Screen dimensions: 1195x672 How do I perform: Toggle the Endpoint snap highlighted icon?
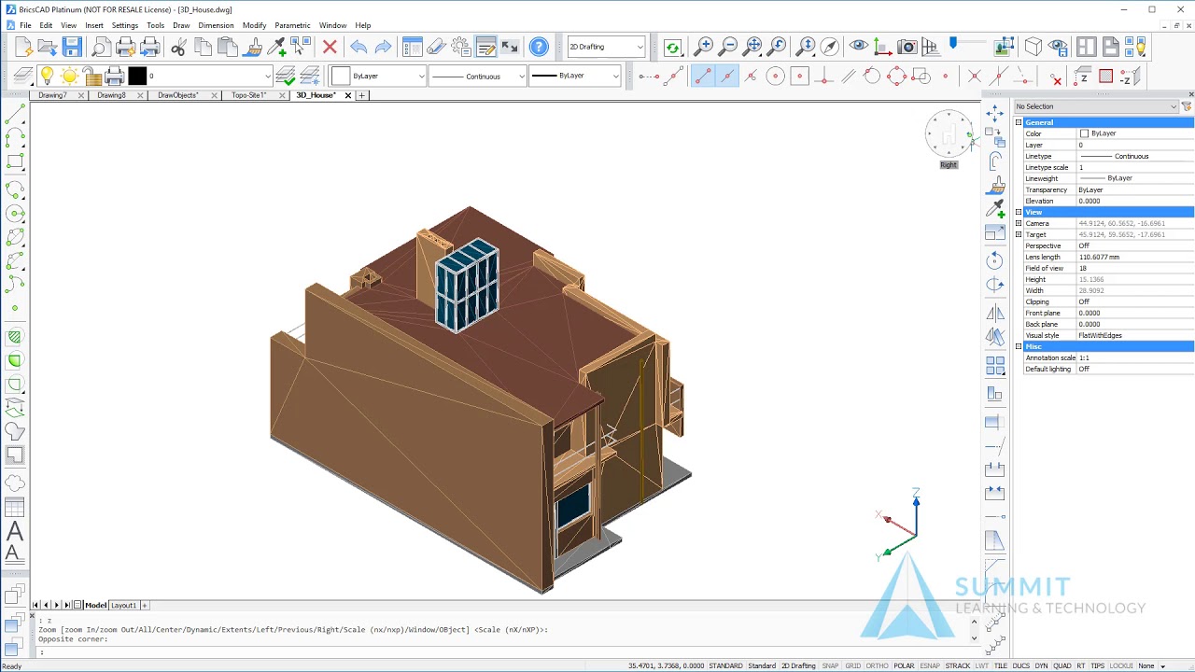[x=703, y=76]
